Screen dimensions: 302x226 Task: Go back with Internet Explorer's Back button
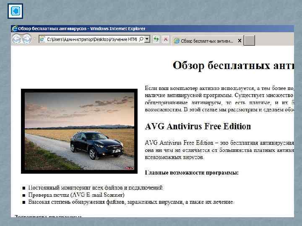(x=16, y=39)
